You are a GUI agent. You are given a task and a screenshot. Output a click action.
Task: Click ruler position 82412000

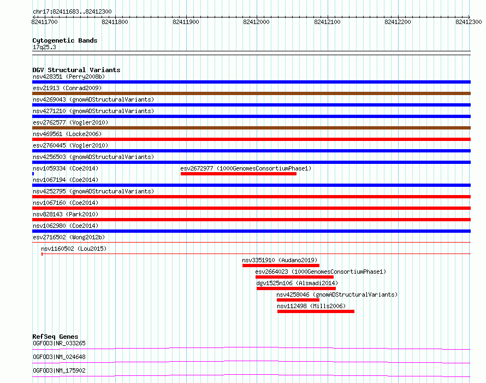click(x=256, y=22)
